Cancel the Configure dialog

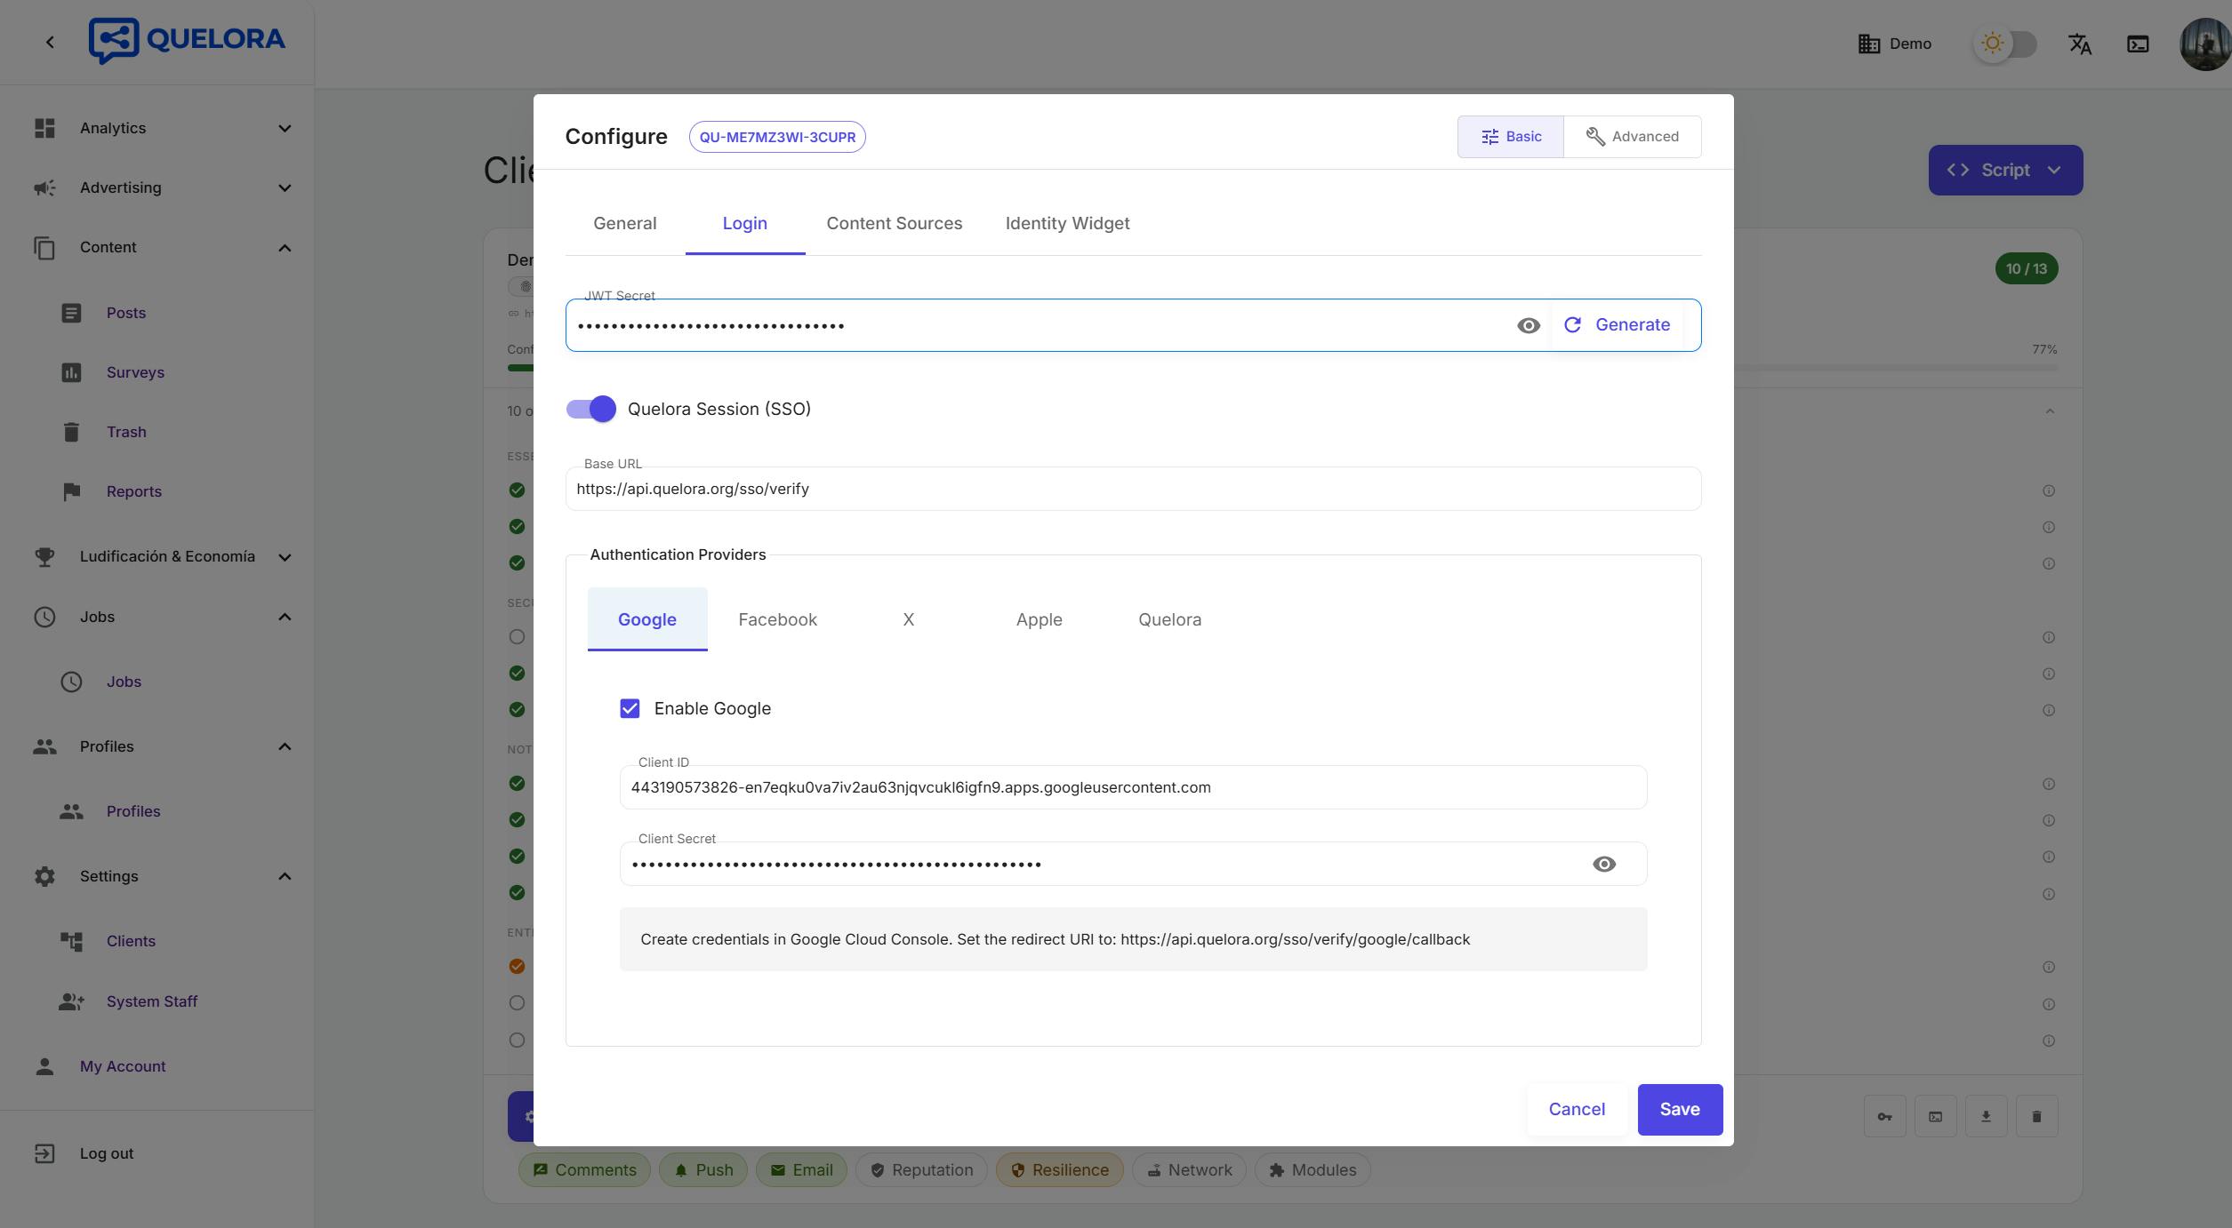point(1577,1110)
